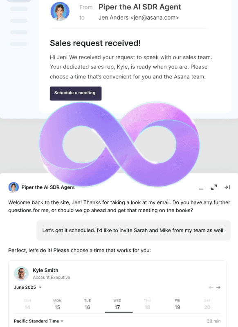238x327 pixels.
Task: Click the 30 min duration label
Action: point(214,321)
